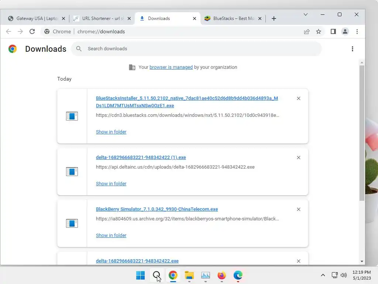
Task: Show delta (1).exe in folder
Action: [111, 183]
